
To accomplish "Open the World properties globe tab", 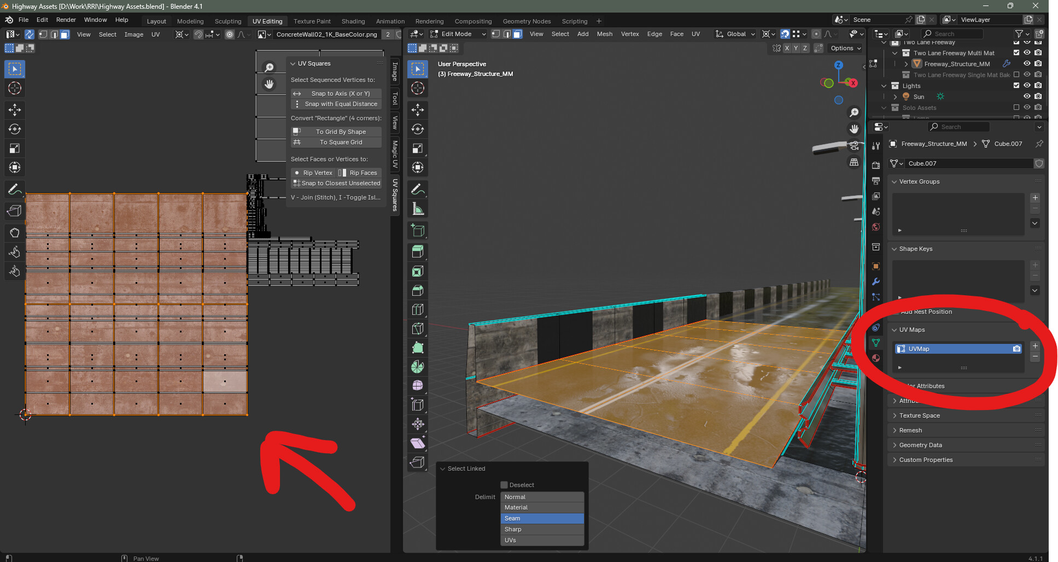I will click(x=876, y=226).
